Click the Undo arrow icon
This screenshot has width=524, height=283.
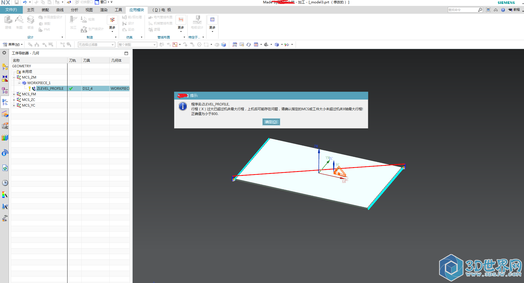25,2
